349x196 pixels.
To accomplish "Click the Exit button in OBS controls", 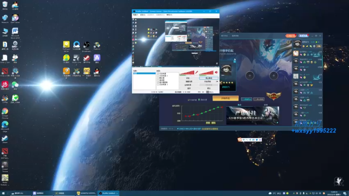I will point(209,88).
